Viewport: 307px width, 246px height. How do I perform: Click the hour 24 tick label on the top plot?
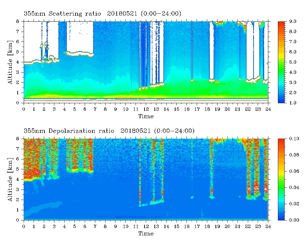tap(268, 109)
